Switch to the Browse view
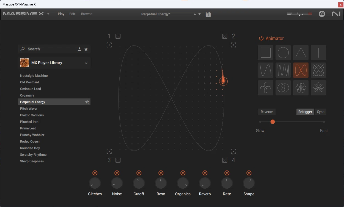Image resolution: width=344 pixels, height=207 pixels. pos(87,14)
